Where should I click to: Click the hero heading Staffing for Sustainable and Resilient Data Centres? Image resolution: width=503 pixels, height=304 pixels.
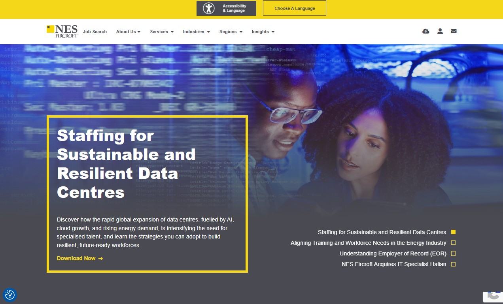(127, 164)
